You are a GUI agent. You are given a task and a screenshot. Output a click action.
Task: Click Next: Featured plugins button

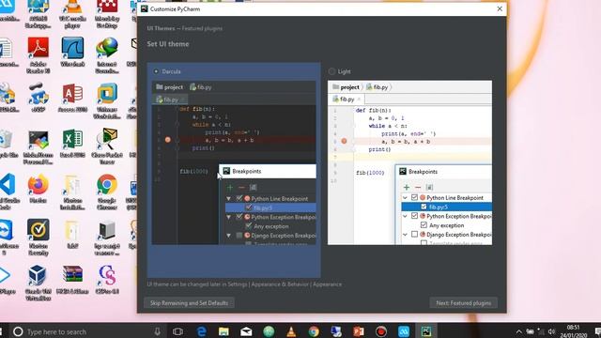pos(463,302)
